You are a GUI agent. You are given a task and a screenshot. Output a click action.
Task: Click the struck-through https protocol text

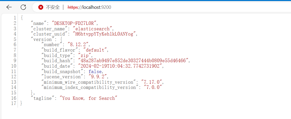[x=73, y=7]
